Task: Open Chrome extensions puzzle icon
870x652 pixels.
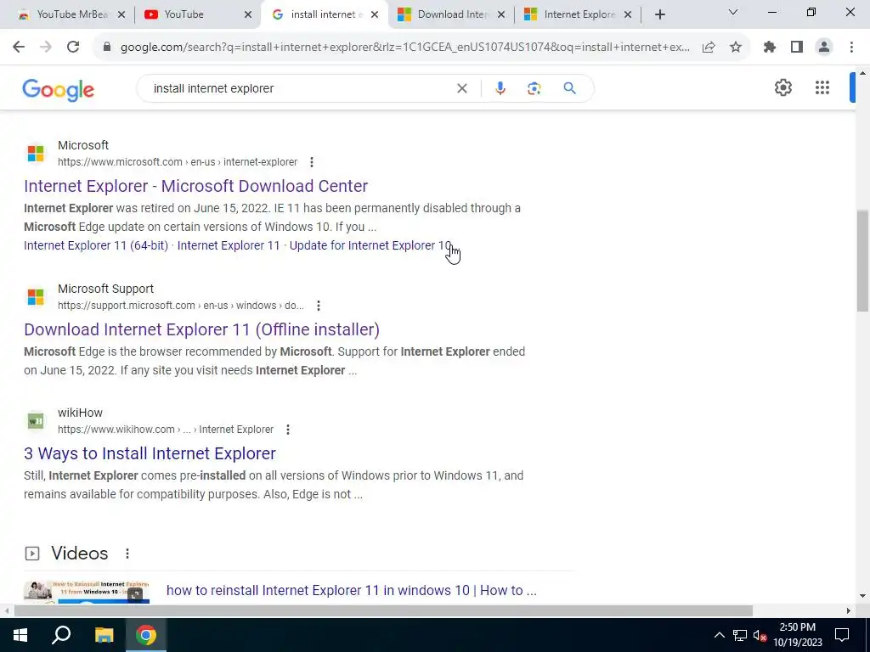Action: click(x=770, y=48)
